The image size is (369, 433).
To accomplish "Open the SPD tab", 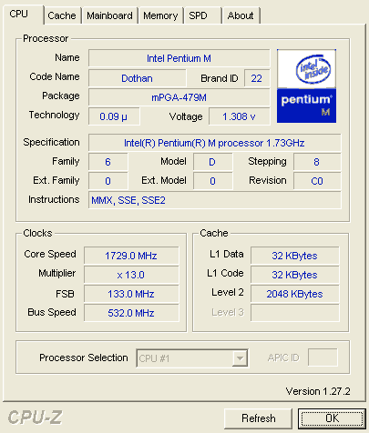I will (202, 15).
